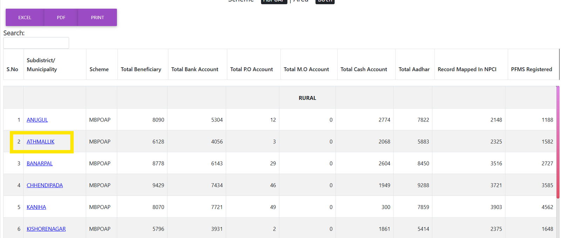561x238 pixels.
Task: Sort by Total Beneficiary column header
Action: pos(141,69)
